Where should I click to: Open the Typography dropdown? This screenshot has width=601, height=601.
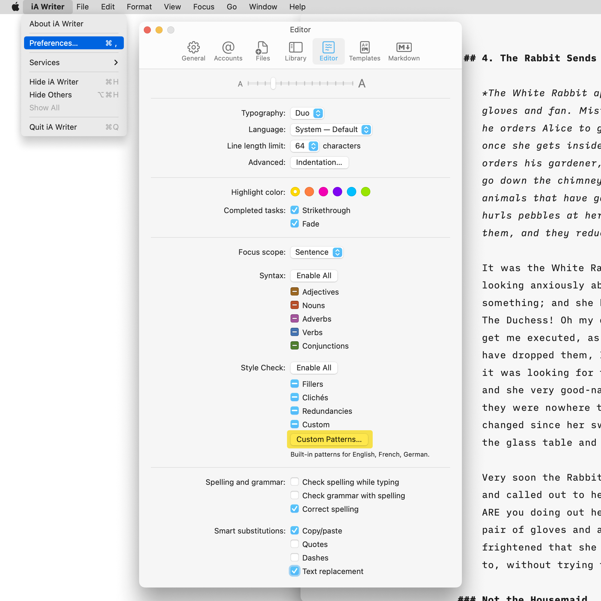(x=307, y=113)
